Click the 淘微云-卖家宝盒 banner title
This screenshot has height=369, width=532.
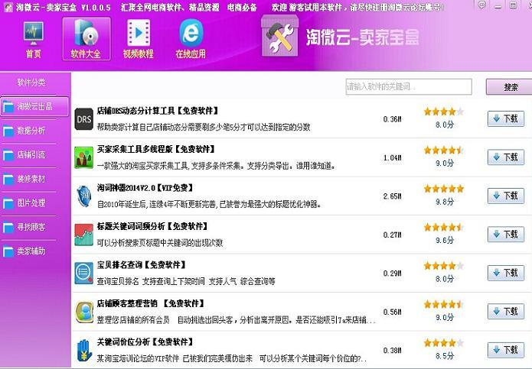[x=362, y=37]
